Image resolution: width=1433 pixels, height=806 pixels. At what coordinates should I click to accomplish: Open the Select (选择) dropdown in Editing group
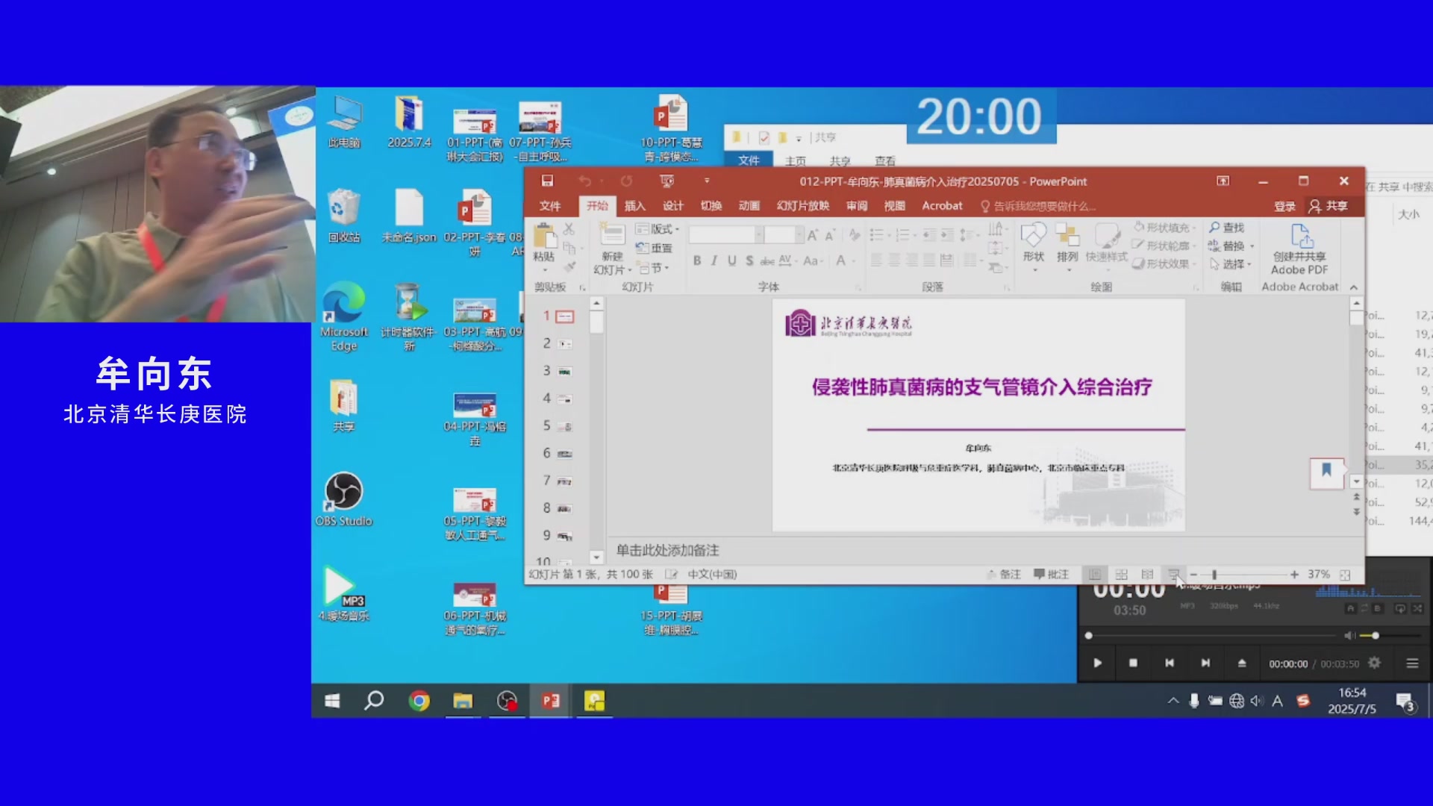1231,264
